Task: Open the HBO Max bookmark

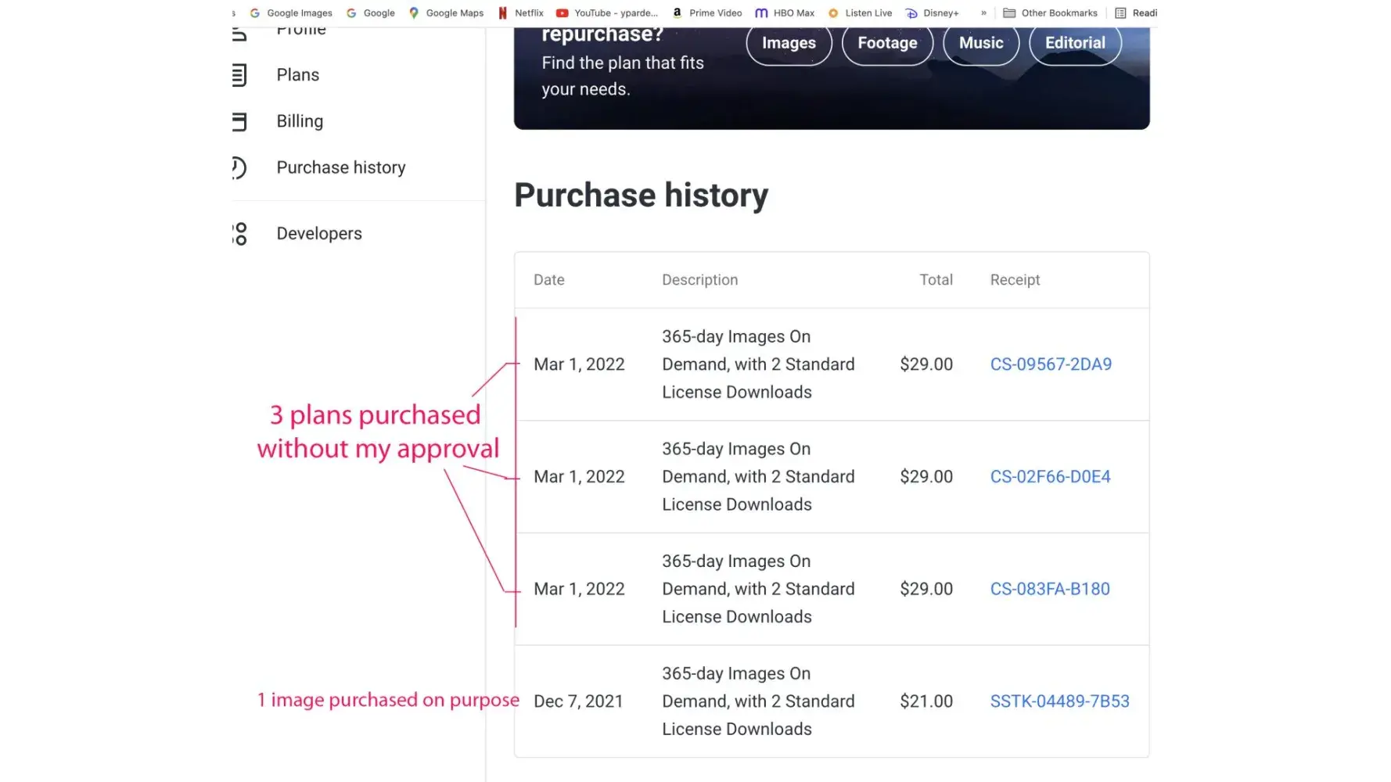Action: 785,13
